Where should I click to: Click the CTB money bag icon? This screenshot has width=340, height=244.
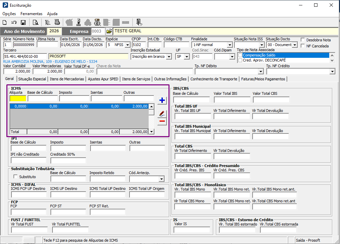coord(97,22)
